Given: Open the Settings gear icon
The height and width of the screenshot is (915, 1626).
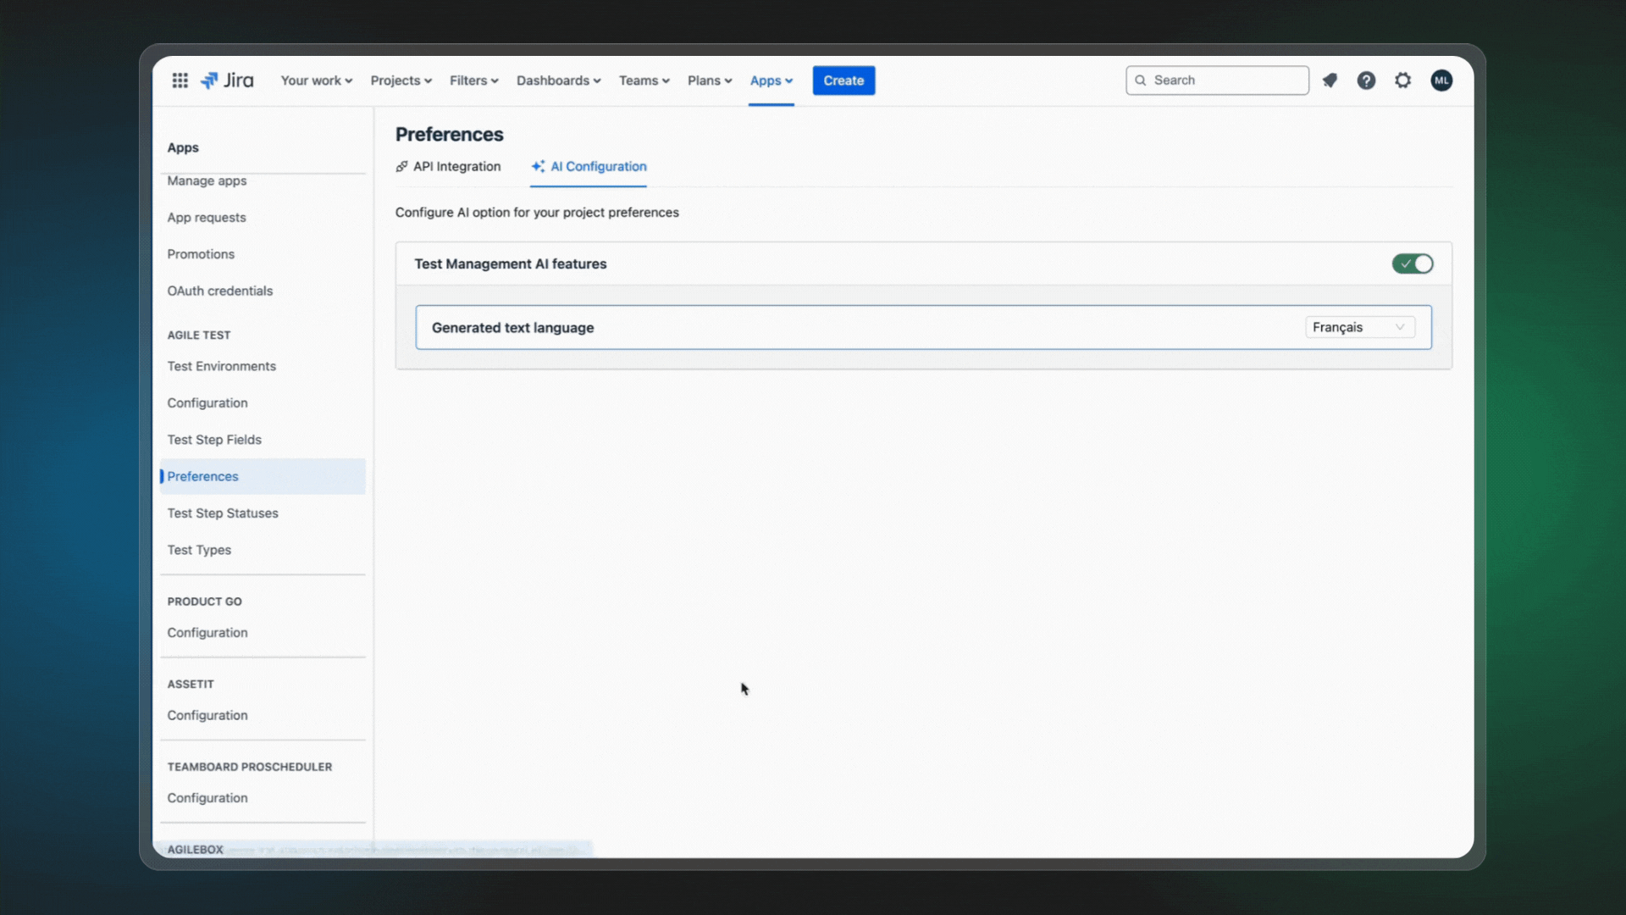Looking at the screenshot, I should (1403, 80).
